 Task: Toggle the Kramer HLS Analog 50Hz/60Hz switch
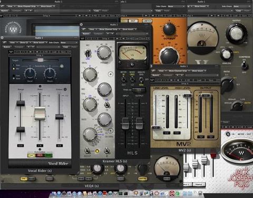point(141,80)
